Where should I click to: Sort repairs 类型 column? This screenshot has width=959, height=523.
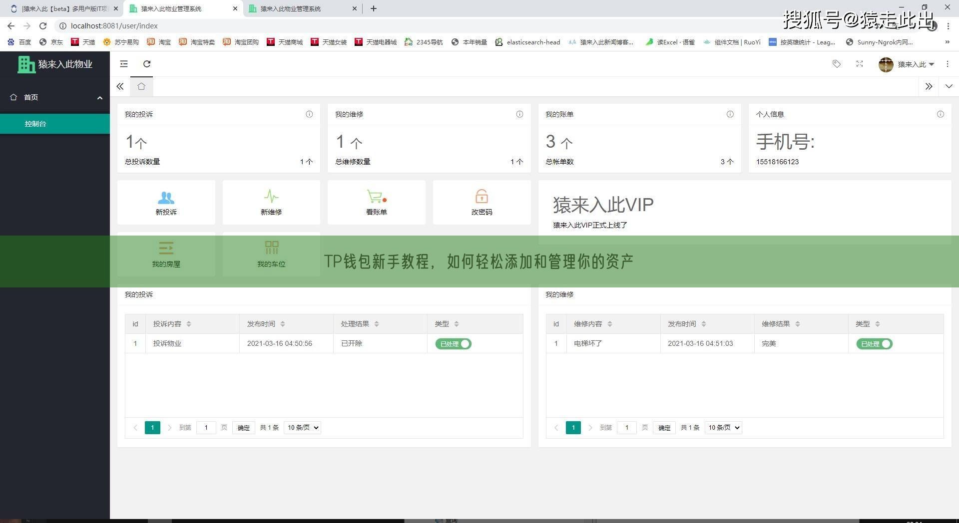[x=878, y=324]
